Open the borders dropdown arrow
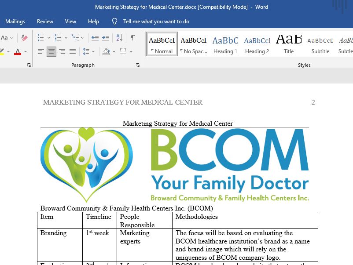 click(131, 52)
